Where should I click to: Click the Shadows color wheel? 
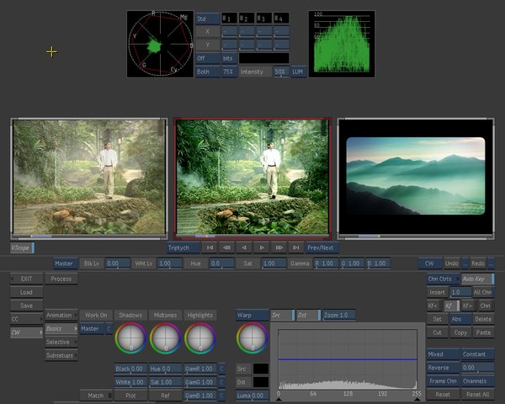(131, 338)
